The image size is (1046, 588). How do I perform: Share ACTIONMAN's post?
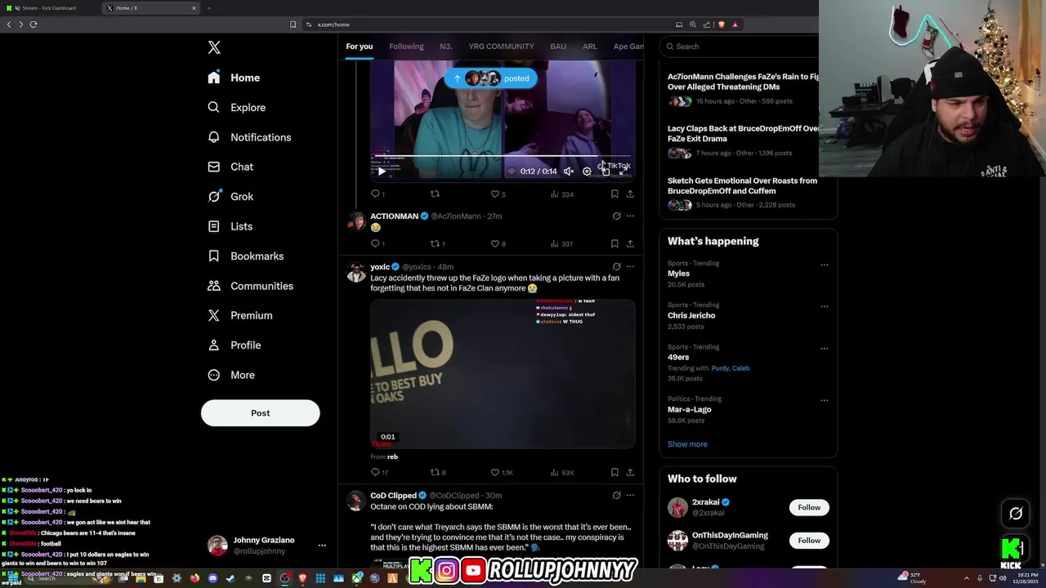(x=630, y=243)
